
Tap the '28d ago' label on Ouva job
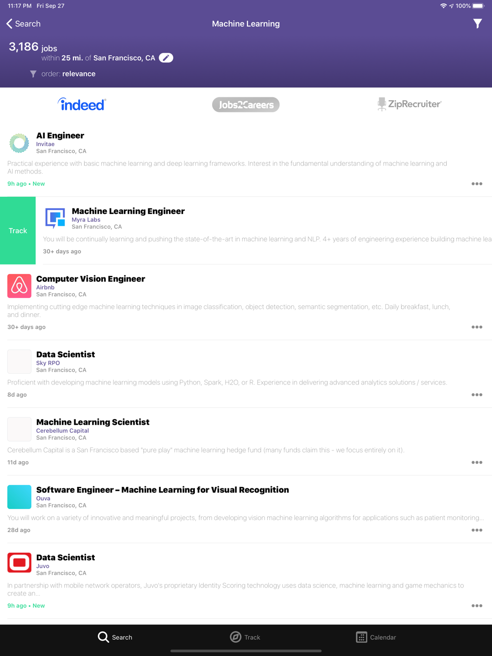coord(19,530)
